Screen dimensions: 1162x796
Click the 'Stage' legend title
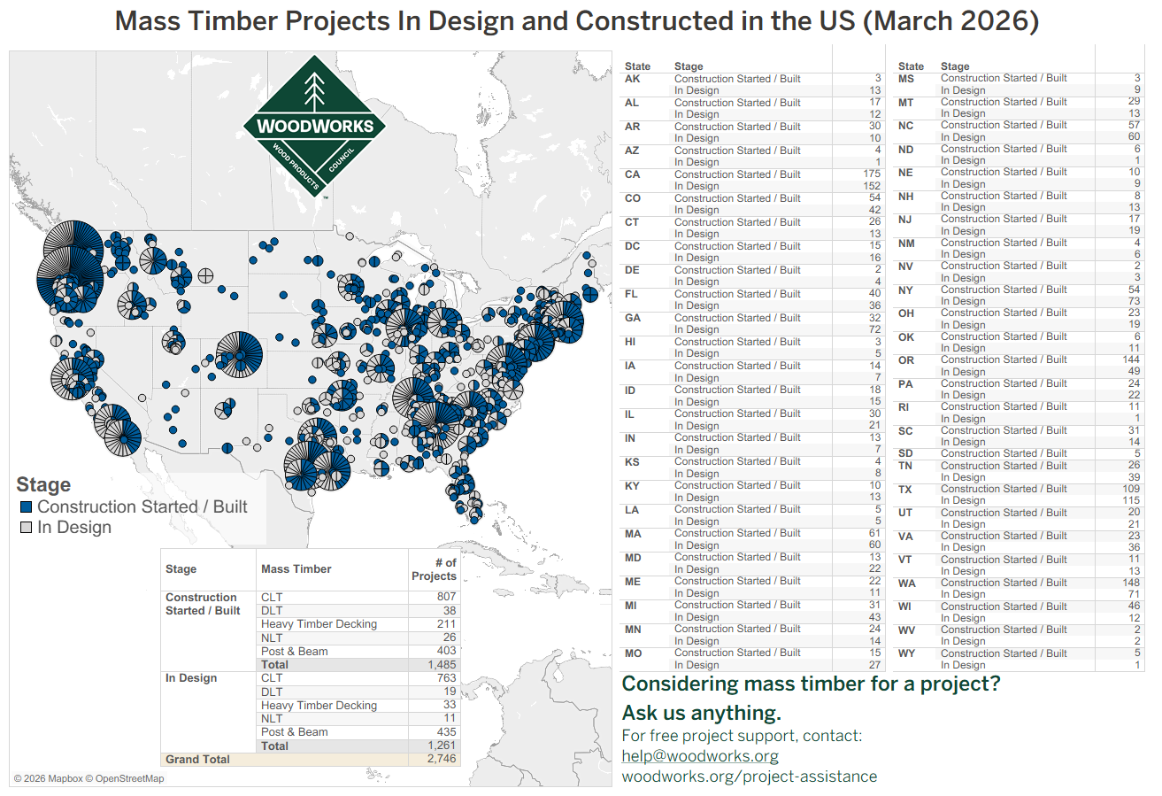[43, 485]
